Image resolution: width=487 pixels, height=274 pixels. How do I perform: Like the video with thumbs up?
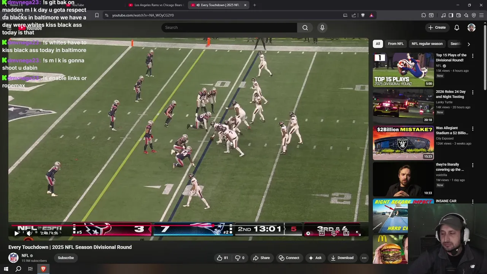223,258
